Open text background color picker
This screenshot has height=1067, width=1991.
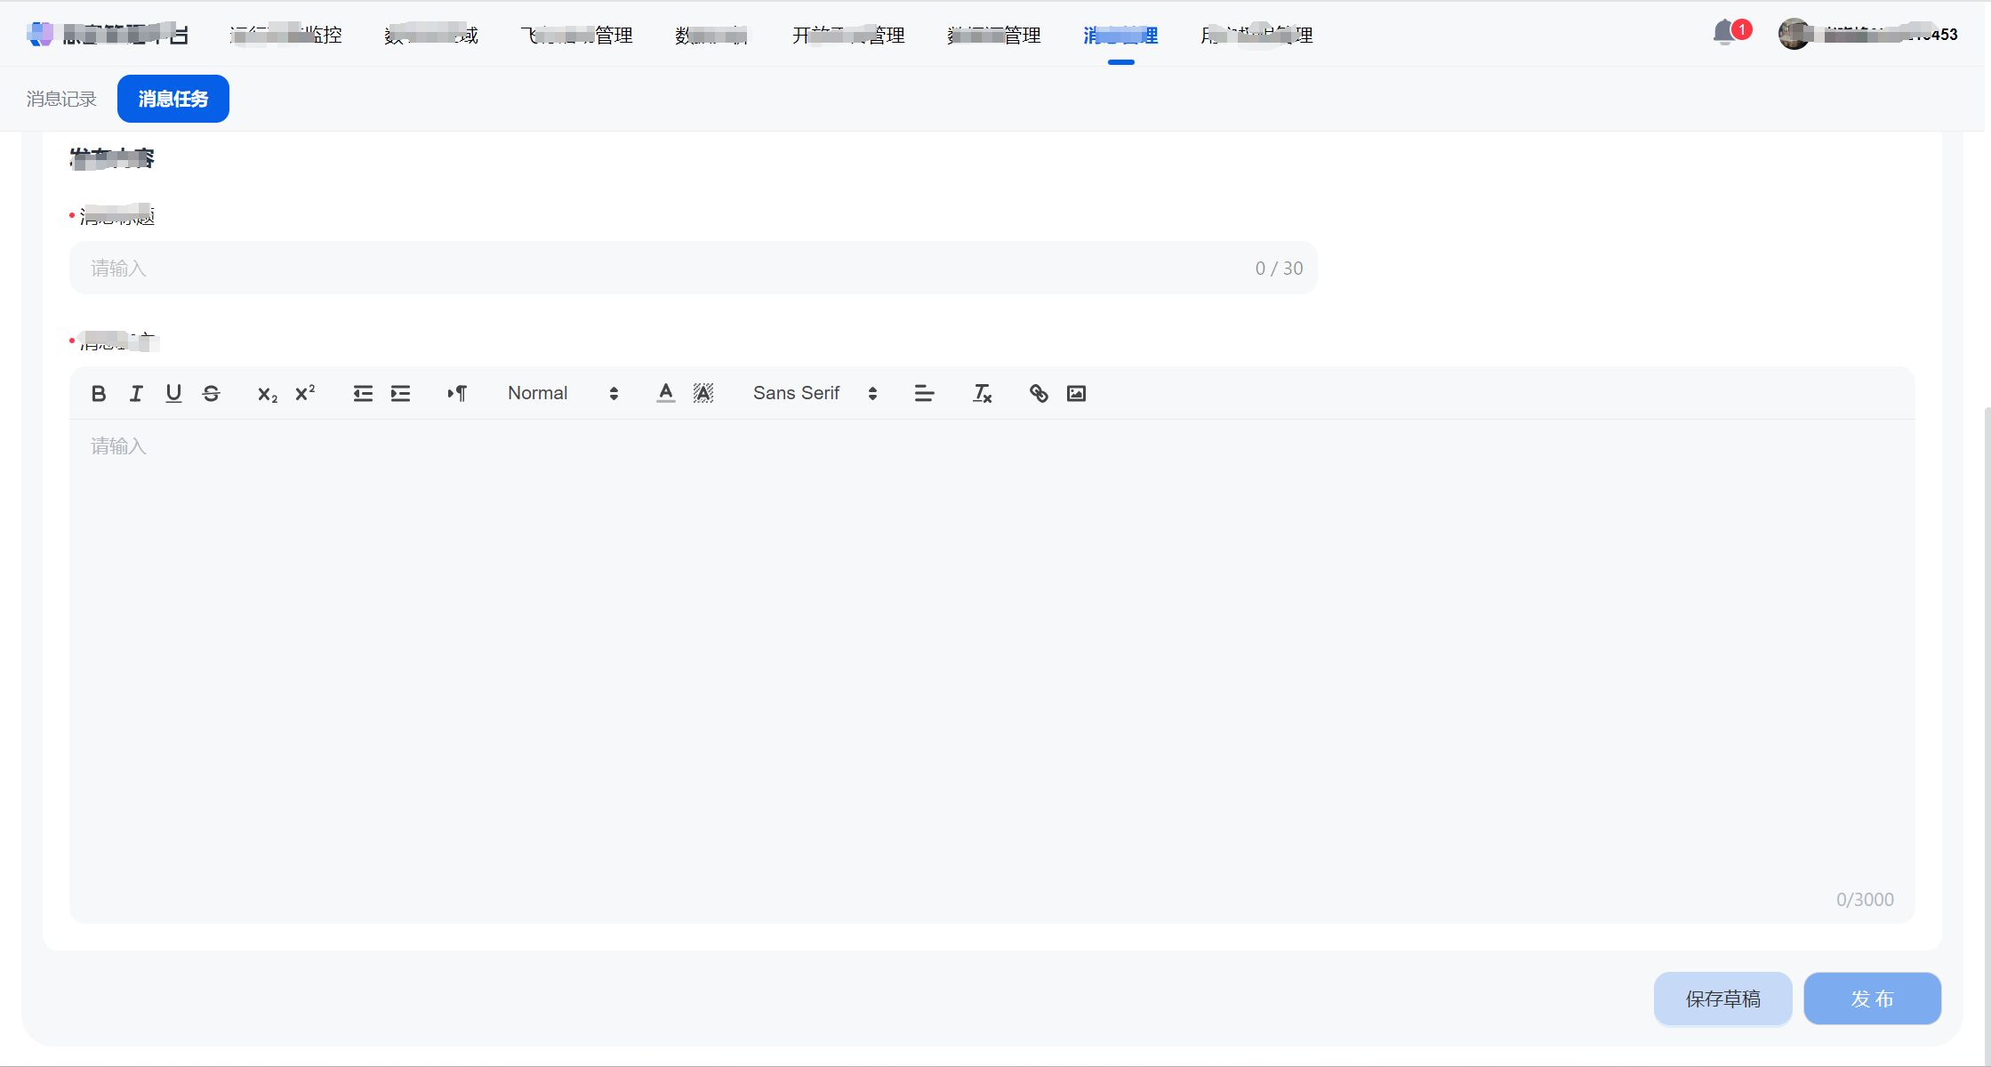[703, 393]
